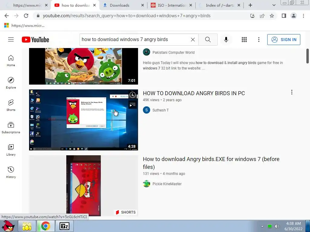Open Explore in the sidebar
The width and height of the screenshot is (310, 232).
[x=11, y=83]
